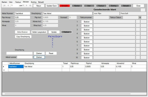Open the Storting tab
The height and width of the screenshot is (97, 148).
[x=34, y=2]
